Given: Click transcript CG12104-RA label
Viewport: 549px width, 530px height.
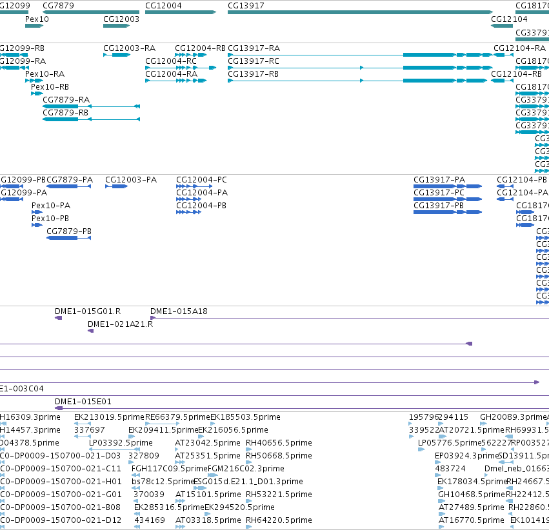Looking at the screenshot, I should point(519,48).
